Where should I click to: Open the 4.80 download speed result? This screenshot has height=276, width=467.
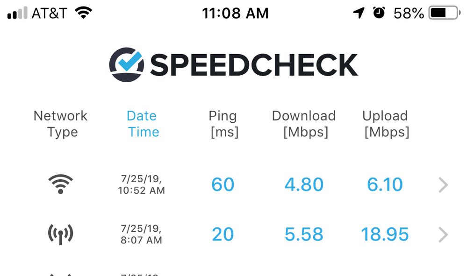tap(304, 184)
